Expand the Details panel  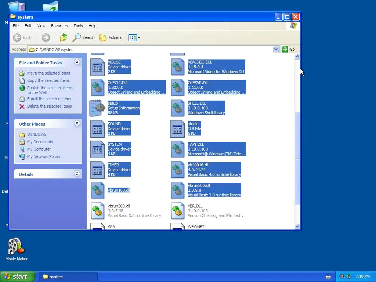tap(77, 173)
